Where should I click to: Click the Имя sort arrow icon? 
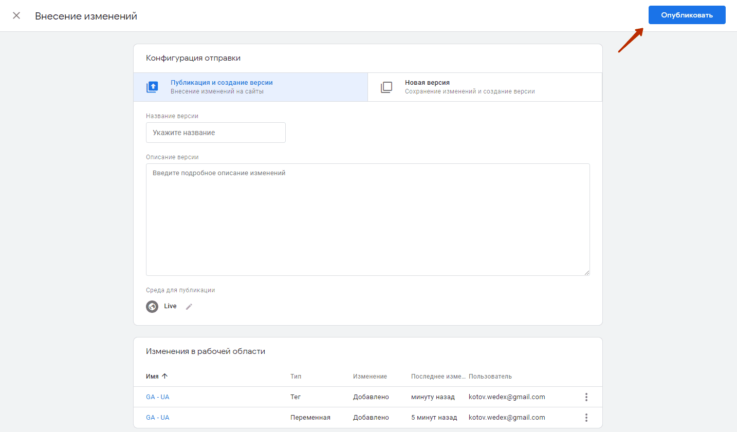pyautogui.click(x=165, y=376)
